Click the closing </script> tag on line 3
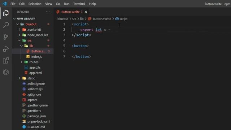The height and width of the screenshot is (130, 231). (x=82, y=35)
